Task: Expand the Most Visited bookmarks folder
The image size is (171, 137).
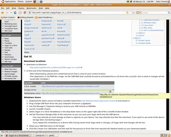Action: 8,17
